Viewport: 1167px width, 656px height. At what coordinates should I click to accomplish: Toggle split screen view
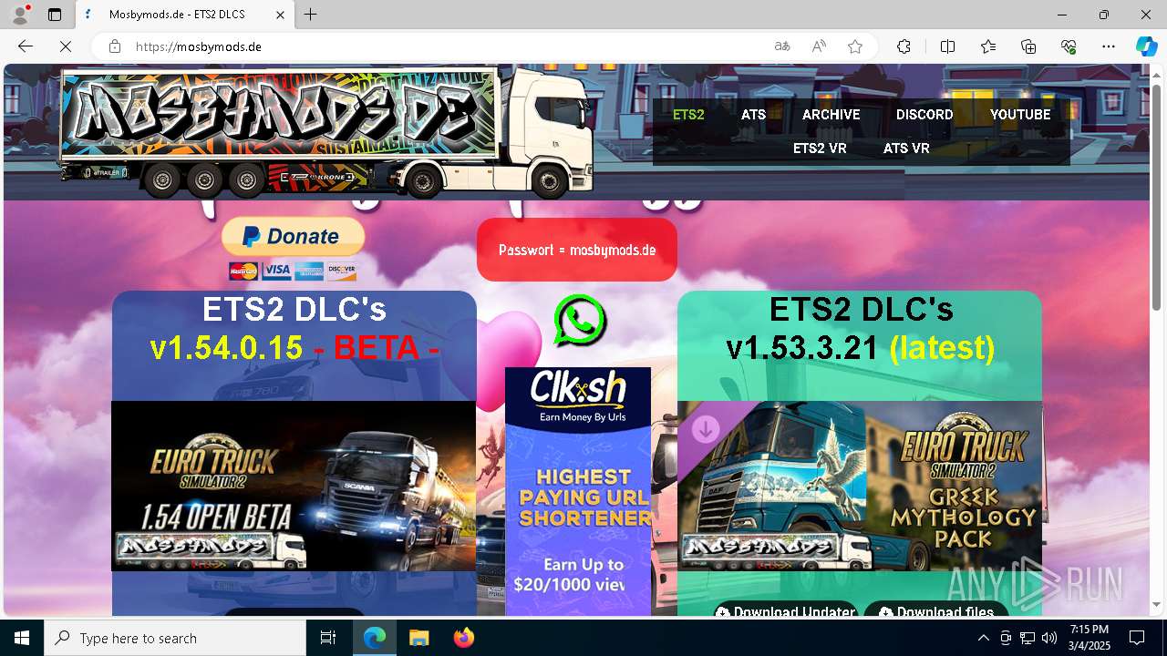(x=947, y=46)
